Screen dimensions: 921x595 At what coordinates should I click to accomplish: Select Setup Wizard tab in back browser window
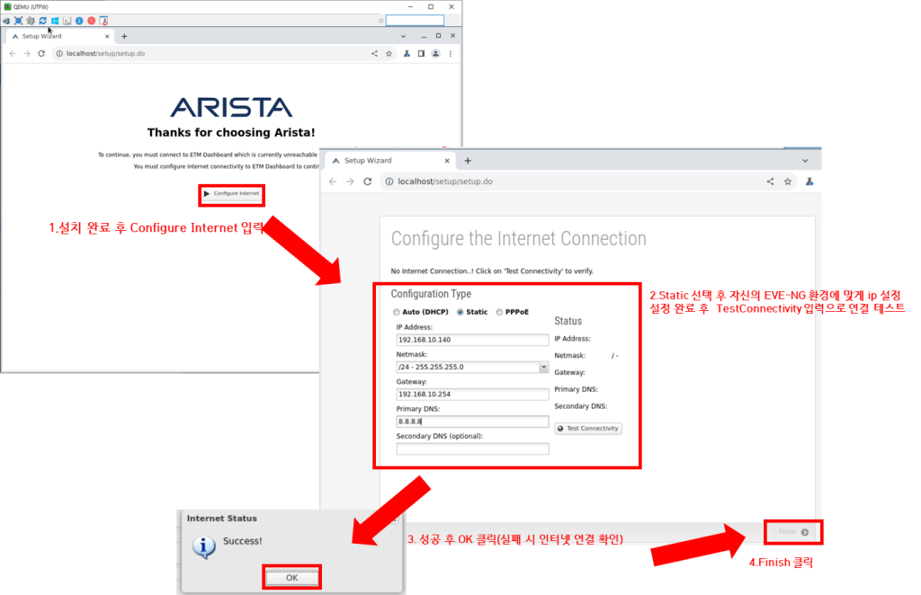(58, 36)
